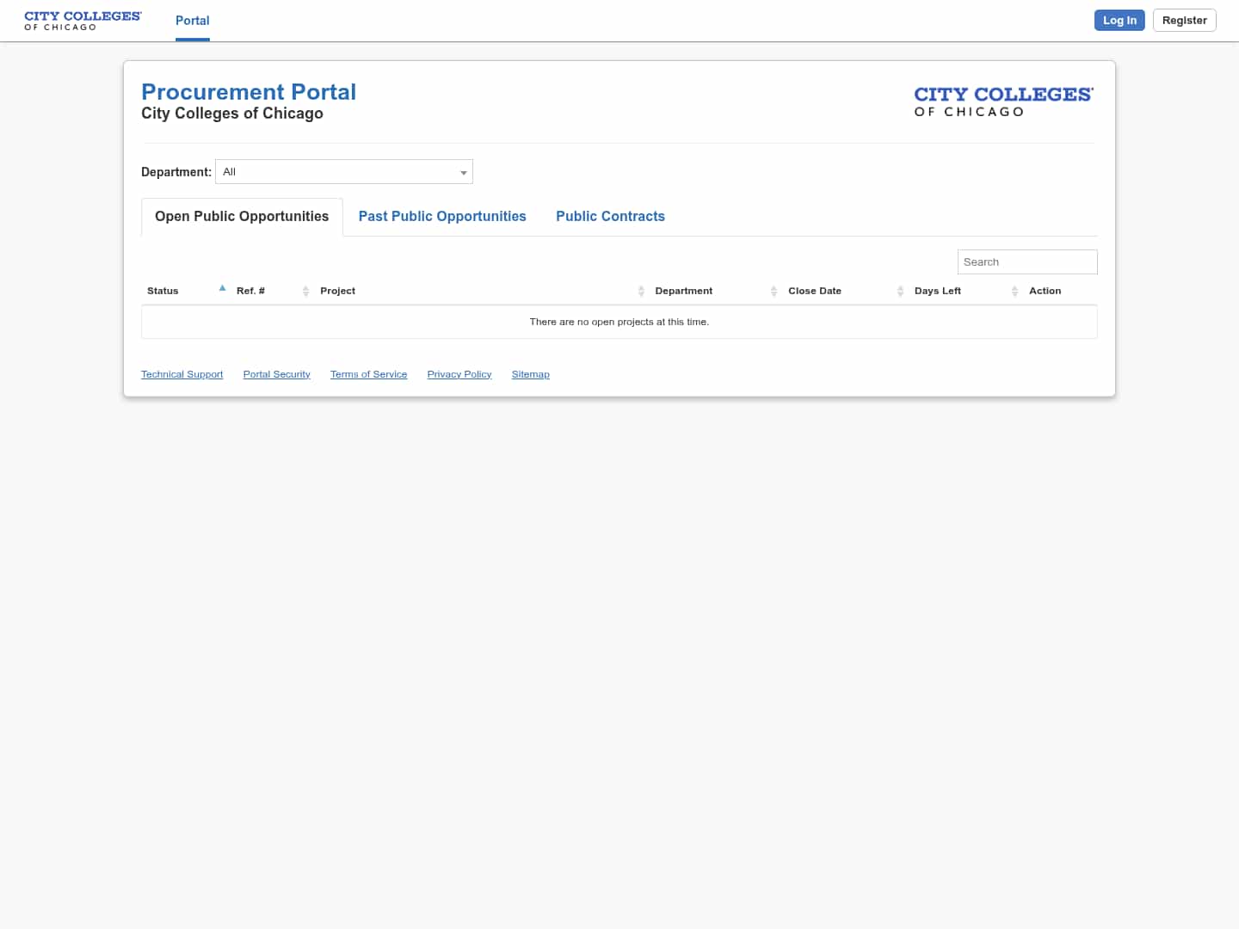Click the City Colleges logo inside the portal header
1239x929 pixels.
click(1003, 101)
